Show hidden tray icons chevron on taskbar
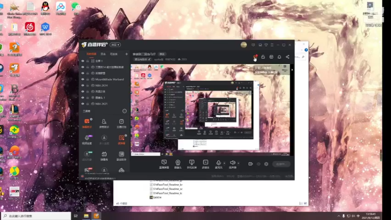Screen dimensions: 391x220 [x=339, y=216]
